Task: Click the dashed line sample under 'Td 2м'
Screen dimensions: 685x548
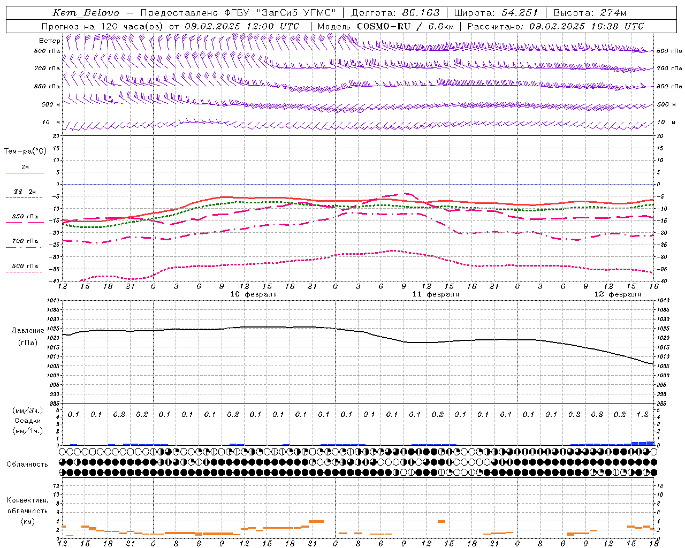Action: (x=24, y=198)
